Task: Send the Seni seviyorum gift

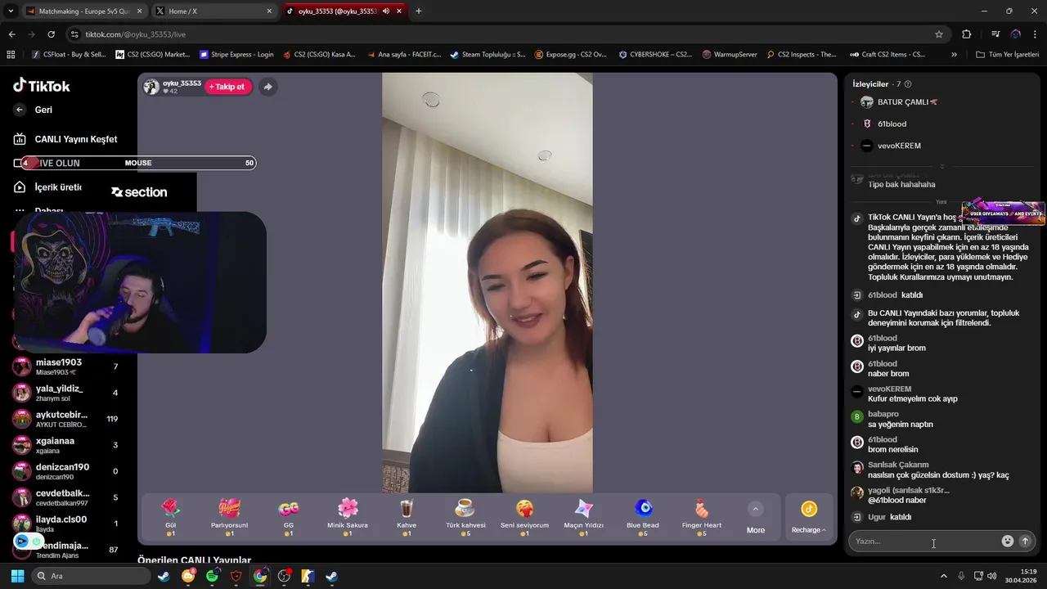Action: tap(524, 517)
